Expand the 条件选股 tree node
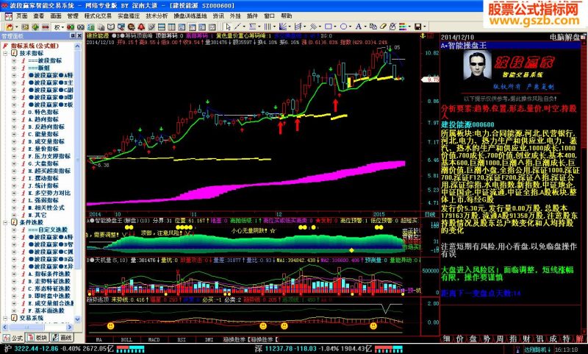Screen dimensions: 588x354 tap(5, 222)
